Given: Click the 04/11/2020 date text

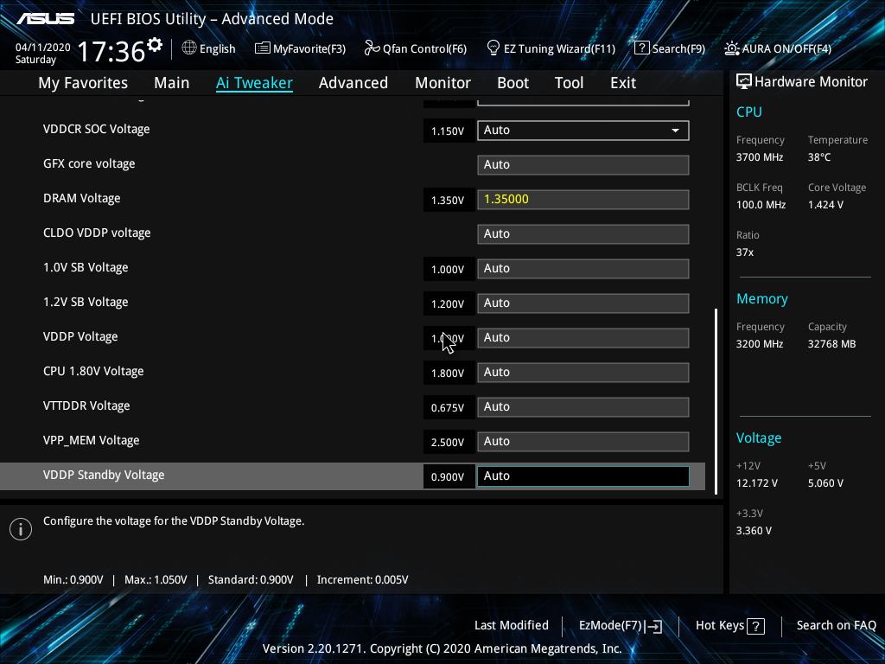Looking at the screenshot, I should tap(43, 48).
